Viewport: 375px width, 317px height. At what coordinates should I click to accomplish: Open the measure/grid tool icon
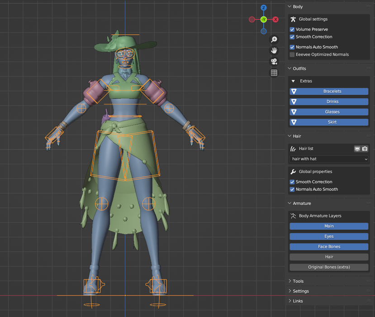point(274,72)
